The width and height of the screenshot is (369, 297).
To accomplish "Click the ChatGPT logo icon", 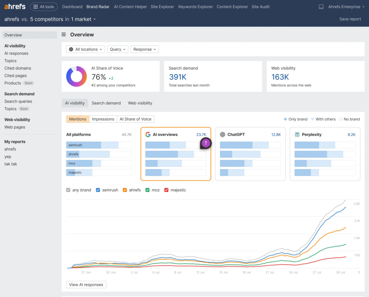I will pos(222,135).
